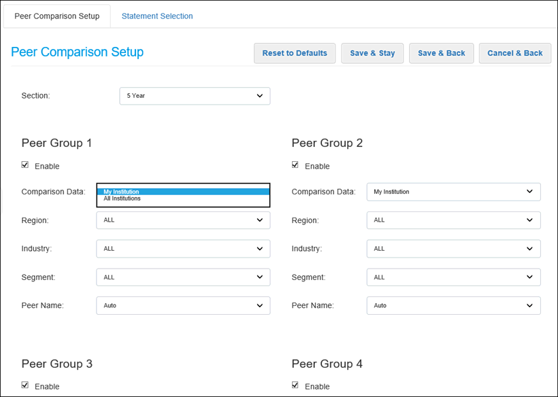The image size is (558, 397).
Task: Switch to the Statement Selection tab
Action: pyautogui.click(x=157, y=16)
